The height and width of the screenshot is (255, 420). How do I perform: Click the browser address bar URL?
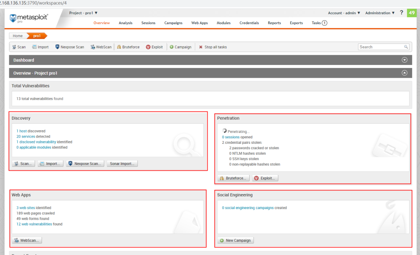click(x=33, y=3)
